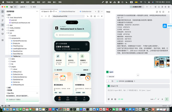Open device emulation icon in preview toolbar
This screenshot has height=112, width=172.
point(95,16)
